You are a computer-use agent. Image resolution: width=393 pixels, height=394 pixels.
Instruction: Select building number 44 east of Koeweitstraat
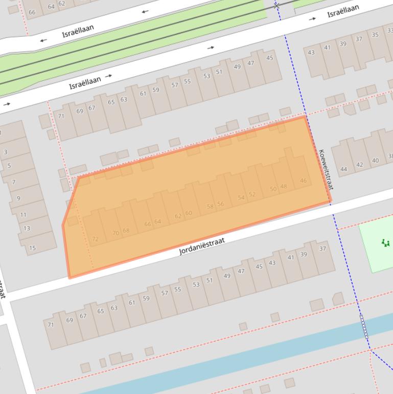[x=343, y=169]
